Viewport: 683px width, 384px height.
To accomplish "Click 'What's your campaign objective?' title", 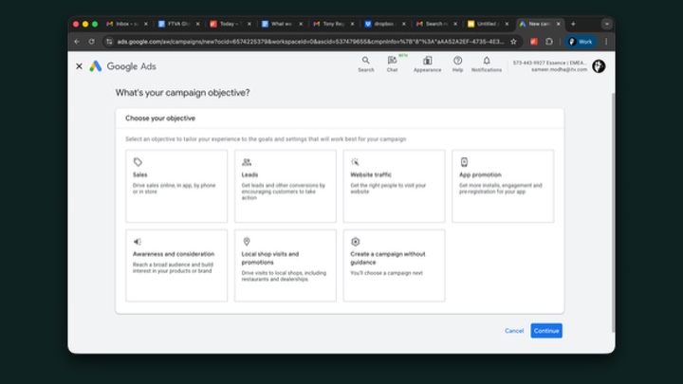I will pyautogui.click(x=182, y=93).
